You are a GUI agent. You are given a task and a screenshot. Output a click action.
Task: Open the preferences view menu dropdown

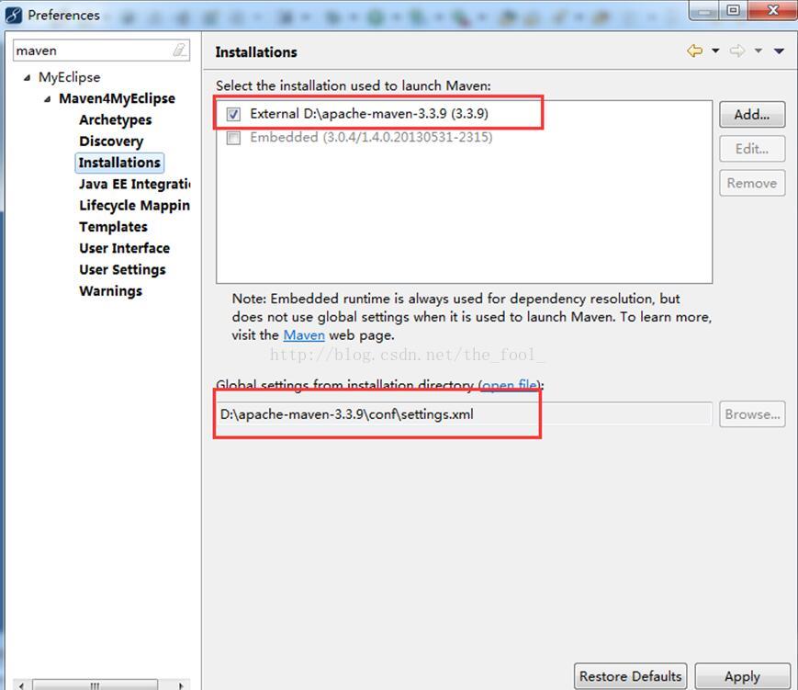[x=779, y=51]
